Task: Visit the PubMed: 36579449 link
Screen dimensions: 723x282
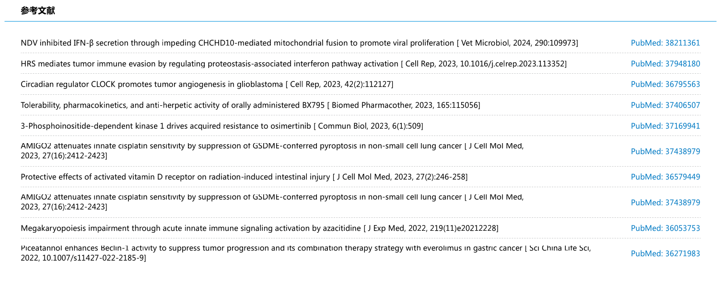Action: (665, 177)
